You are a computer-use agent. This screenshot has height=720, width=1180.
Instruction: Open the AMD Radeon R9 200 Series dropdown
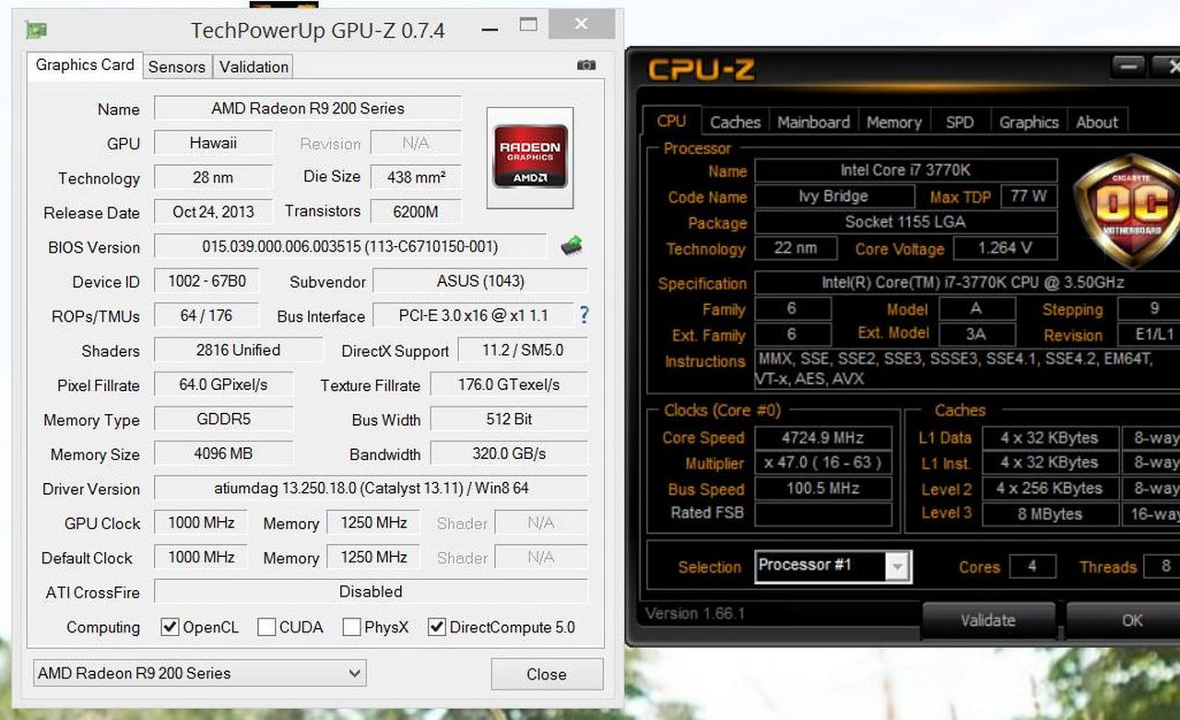coord(199,673)
